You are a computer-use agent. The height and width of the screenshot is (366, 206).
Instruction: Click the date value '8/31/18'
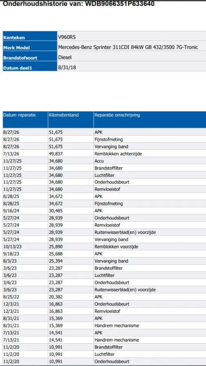coord(67,68)
